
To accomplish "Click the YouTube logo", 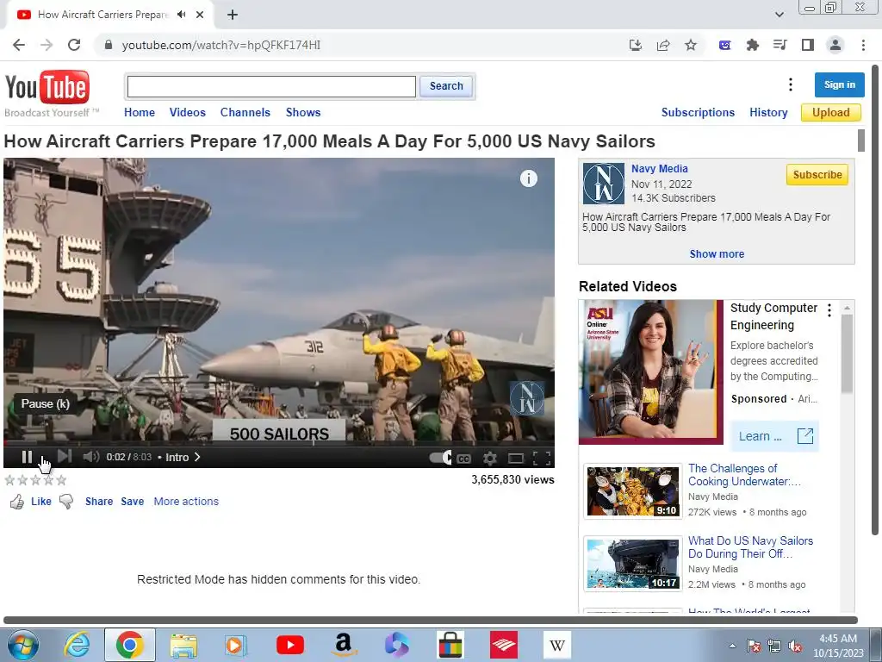I will coord(47,89).
